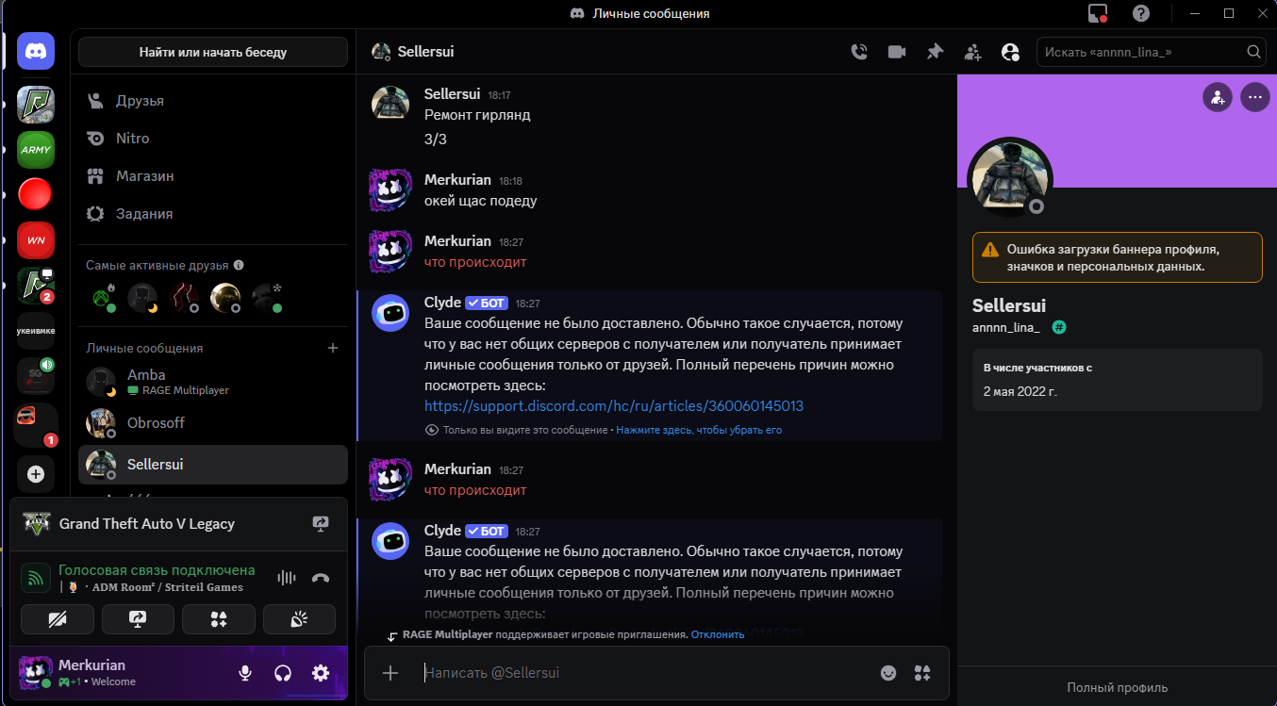Create a new DM with the plus icon

[x=332, y=348]
